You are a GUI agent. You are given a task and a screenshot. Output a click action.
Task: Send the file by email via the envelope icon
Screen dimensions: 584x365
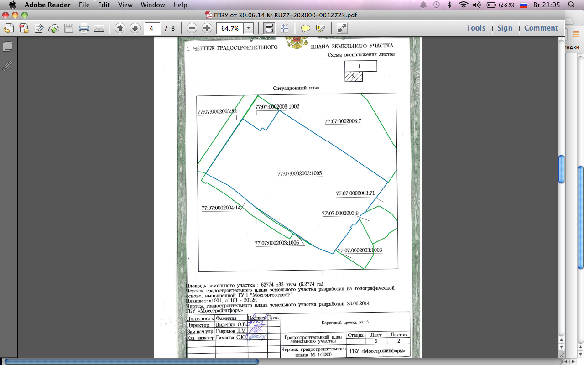tap(99, 28)
